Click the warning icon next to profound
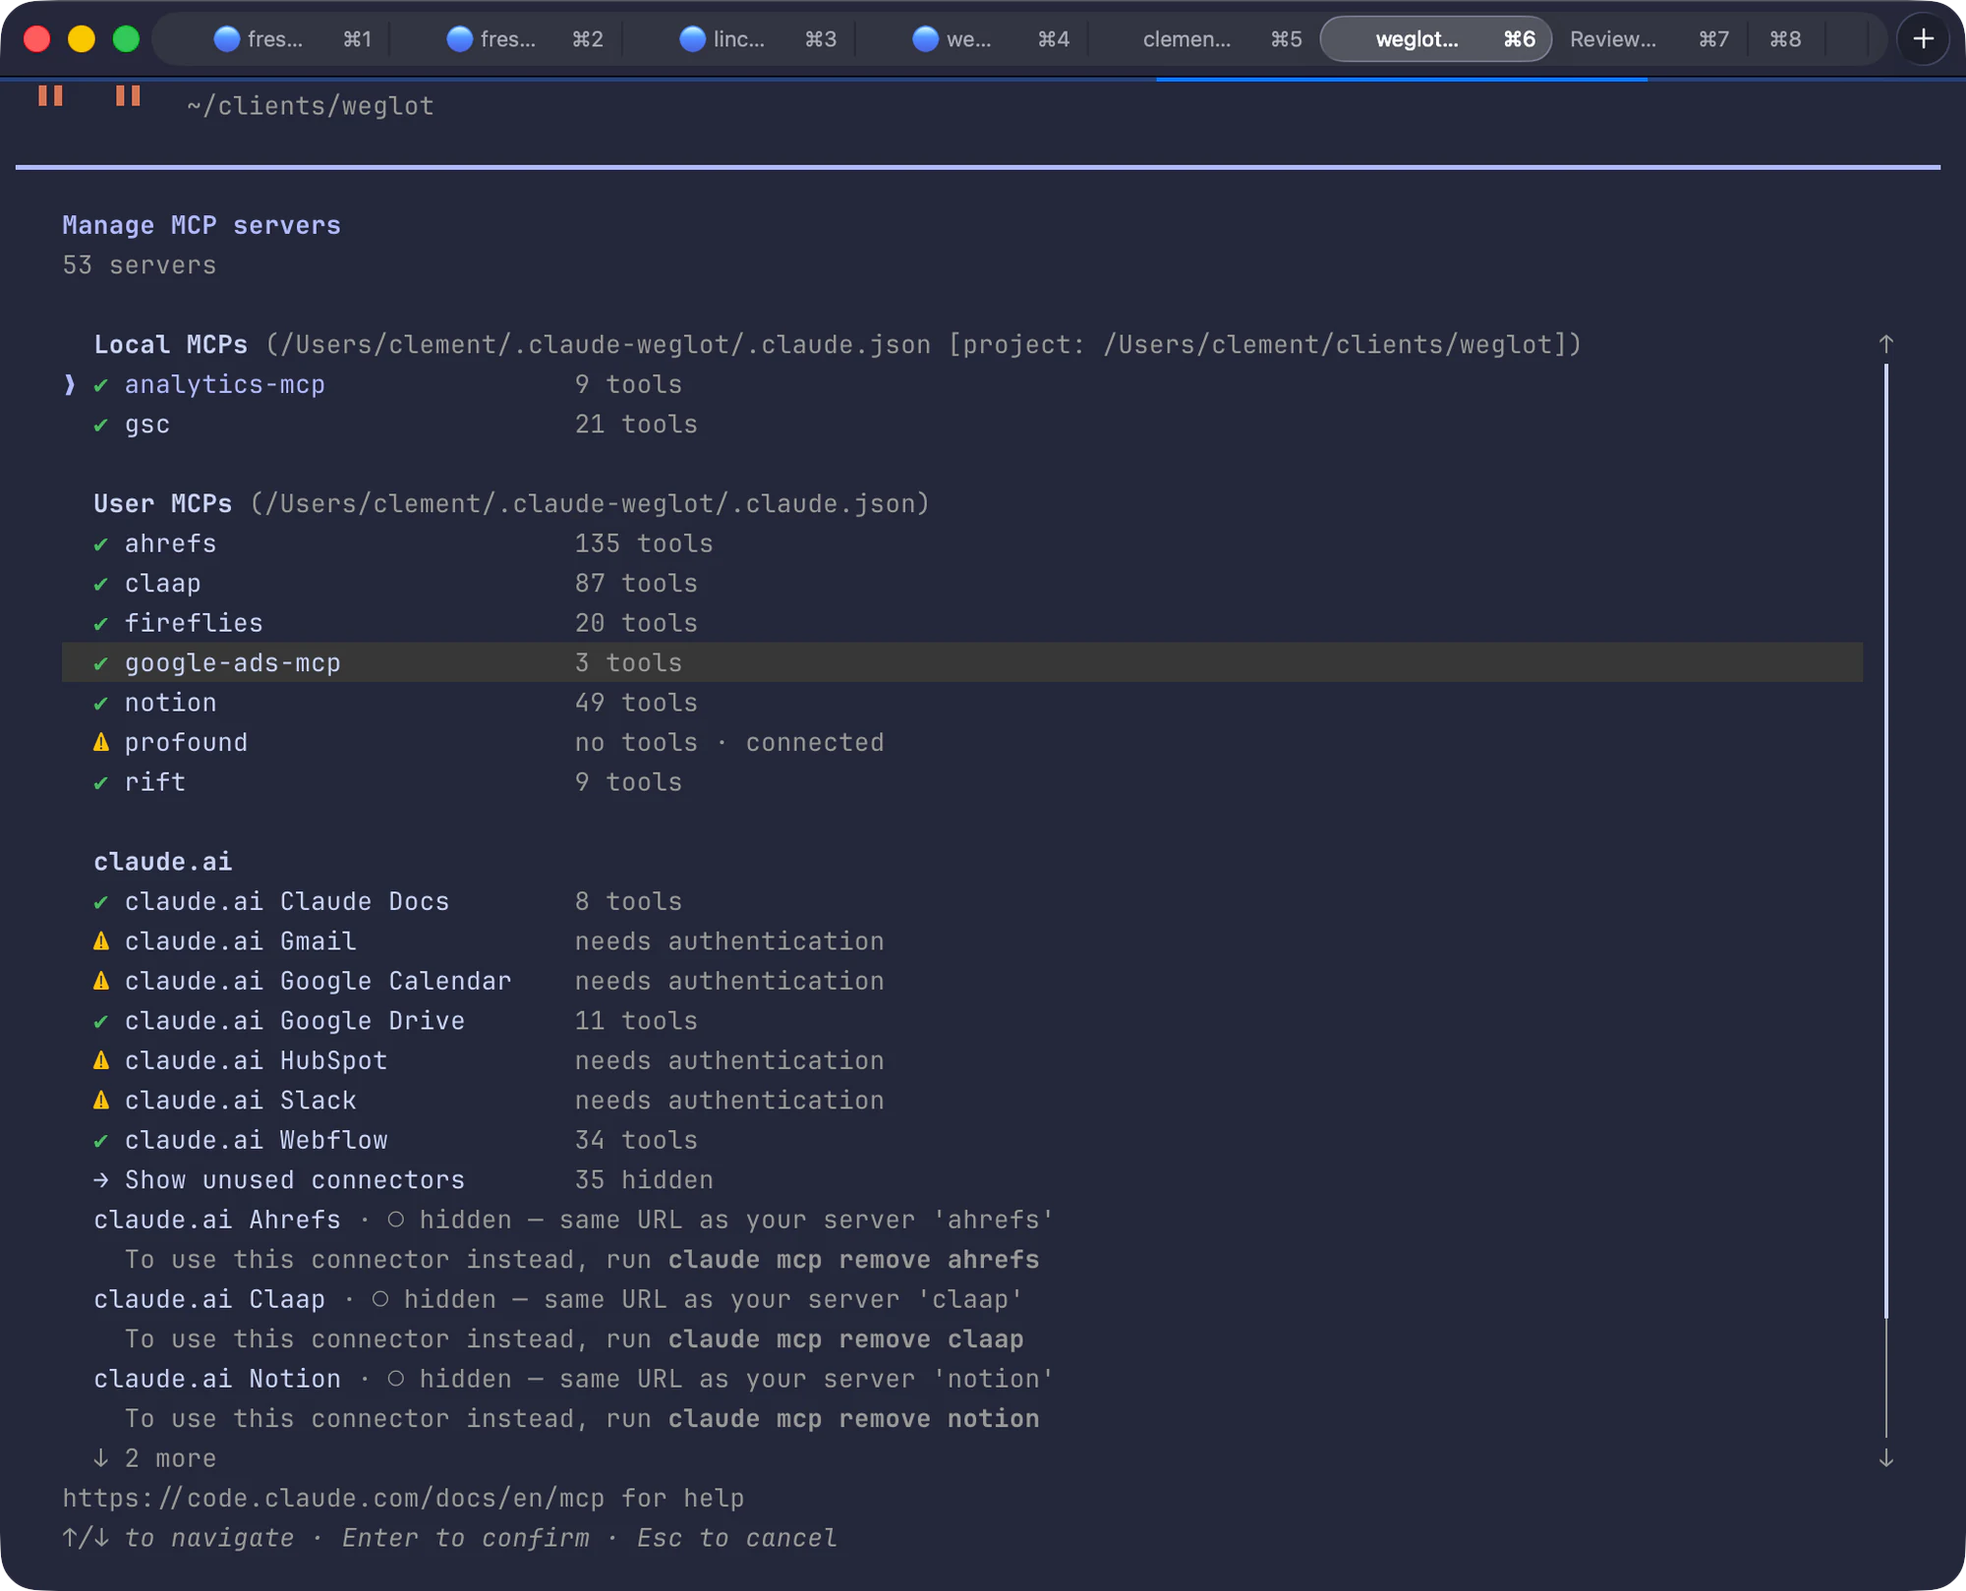The image size is (1966, 1591). coord(101,742)
